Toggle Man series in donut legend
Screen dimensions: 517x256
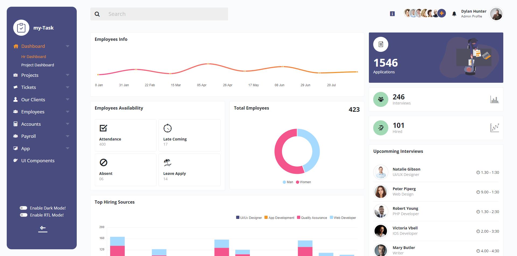pos(288,182)
